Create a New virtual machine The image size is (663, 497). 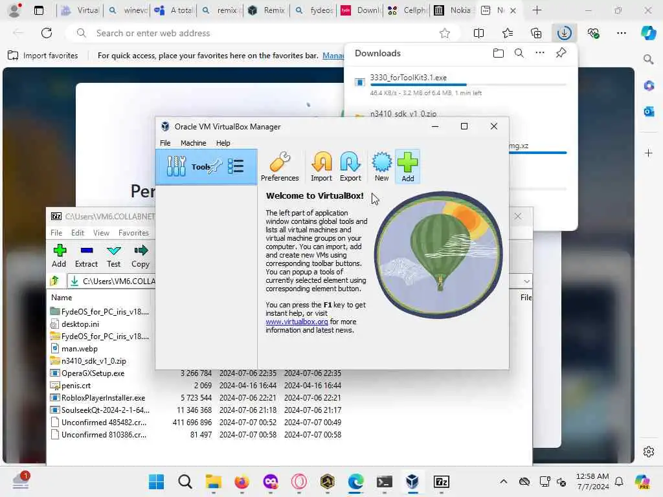pos(381,166)
